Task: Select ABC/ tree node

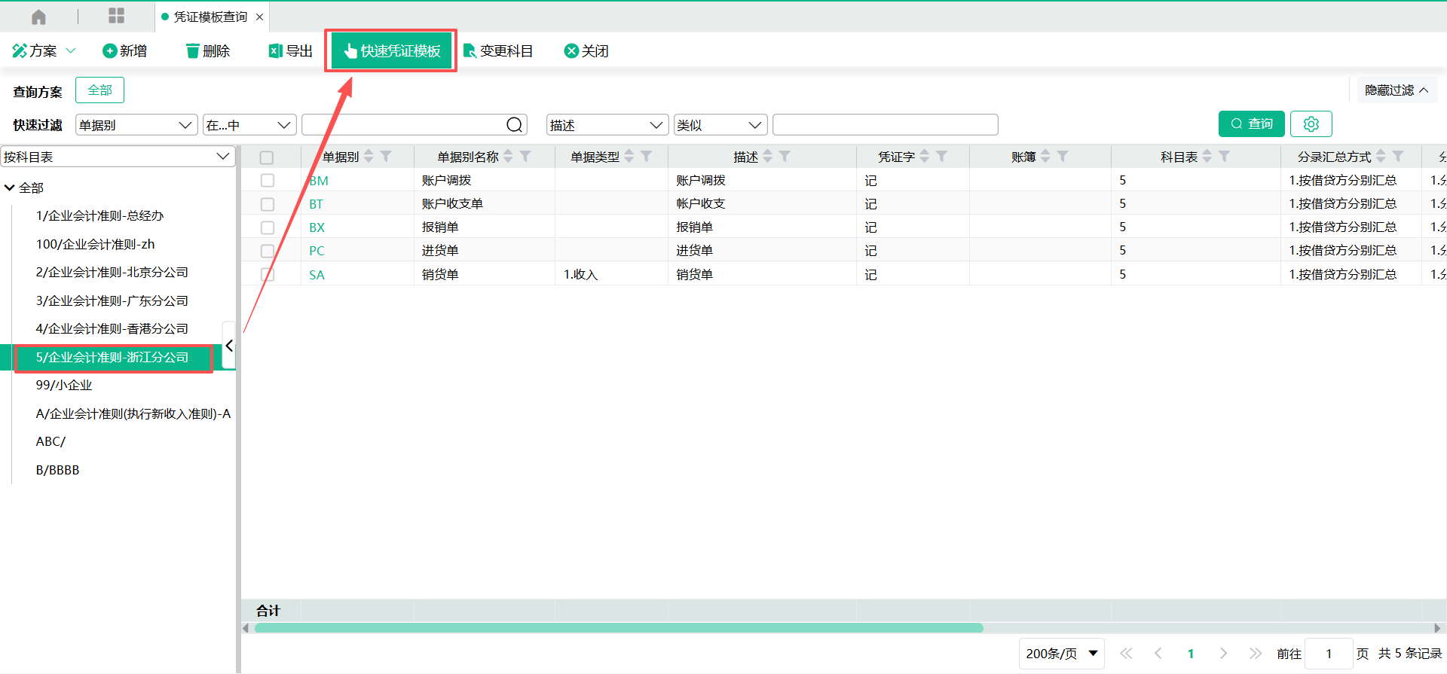Action: (50, 441)
